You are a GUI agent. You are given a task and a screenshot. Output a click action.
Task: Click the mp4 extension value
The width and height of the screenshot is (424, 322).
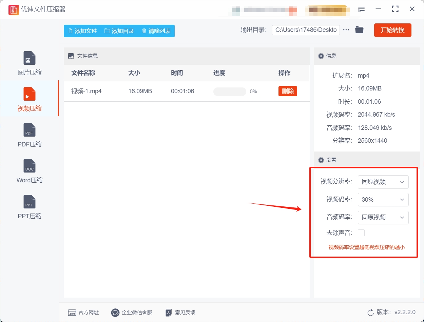[x=364, y=76]
